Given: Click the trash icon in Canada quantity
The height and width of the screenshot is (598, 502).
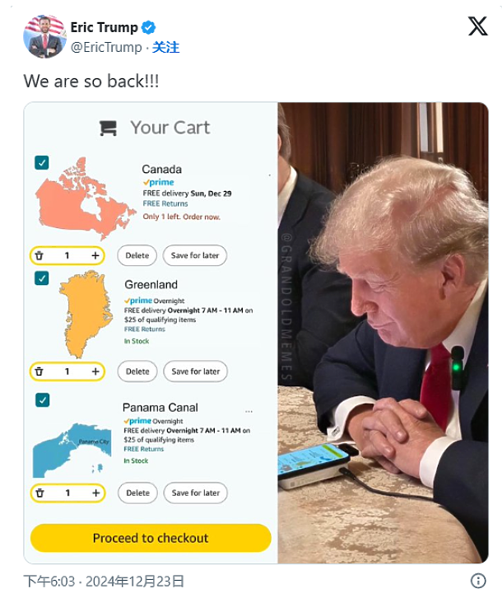Looking at the screenshot, I should (x=39, y=255).
